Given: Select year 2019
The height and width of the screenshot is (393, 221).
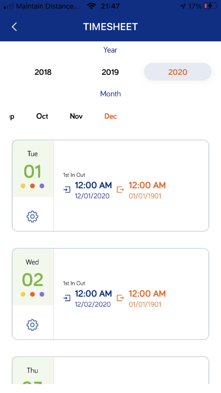Looking at the screenshot, I should tap(110, 72).
